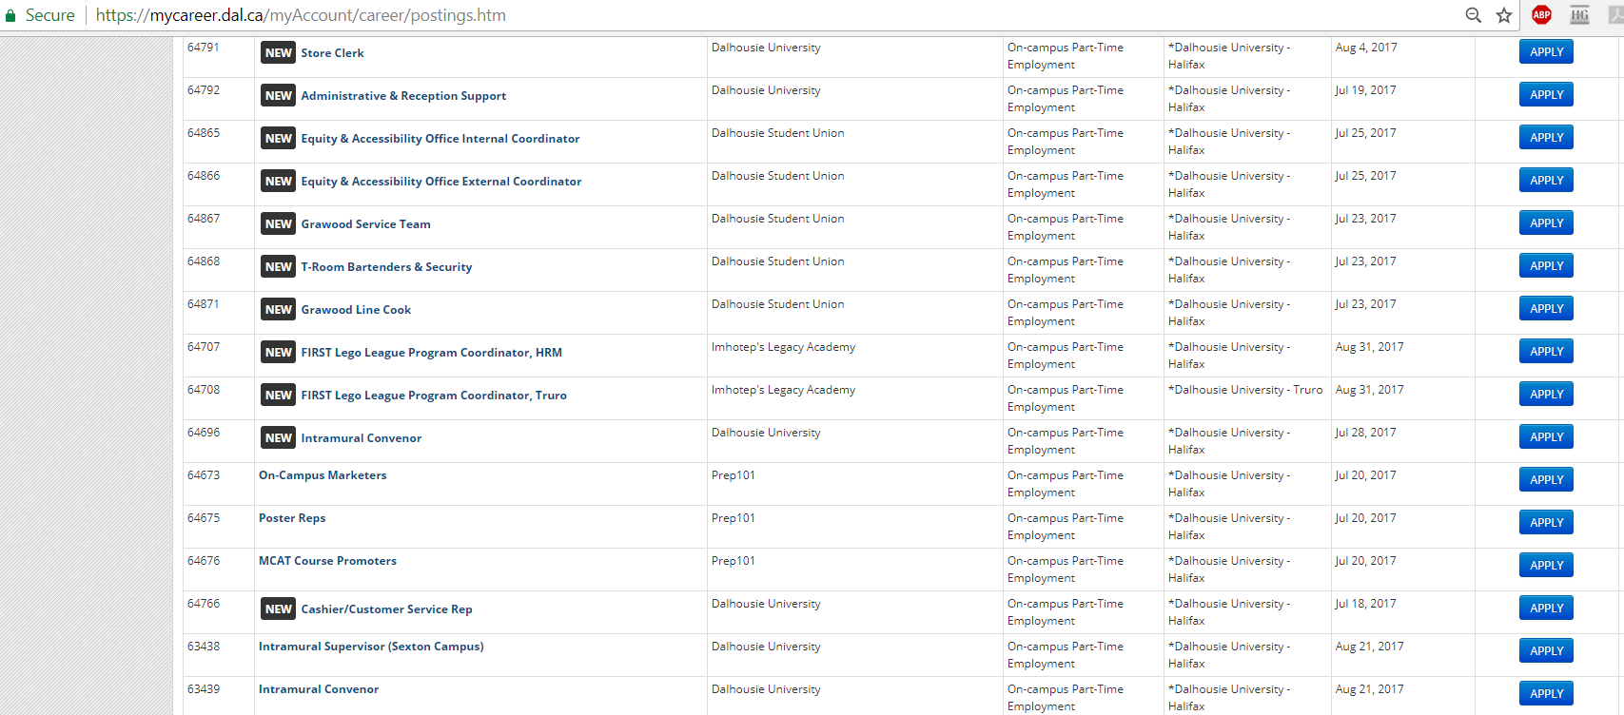Open FIRST Lego League Coordinator, Truro posting
1624x715 pixels.
[x=434, y=396]
